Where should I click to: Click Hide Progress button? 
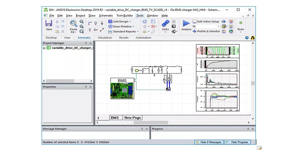point(238,142)
